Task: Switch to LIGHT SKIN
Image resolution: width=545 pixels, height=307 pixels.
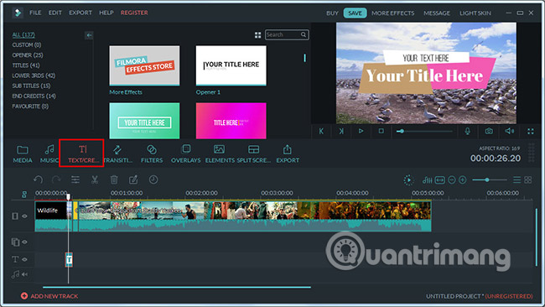Action: [475, 13]
